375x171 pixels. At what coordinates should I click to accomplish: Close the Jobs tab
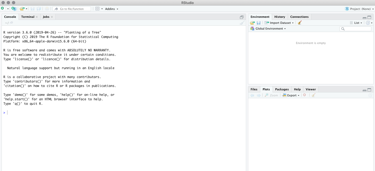coord(52,17)
